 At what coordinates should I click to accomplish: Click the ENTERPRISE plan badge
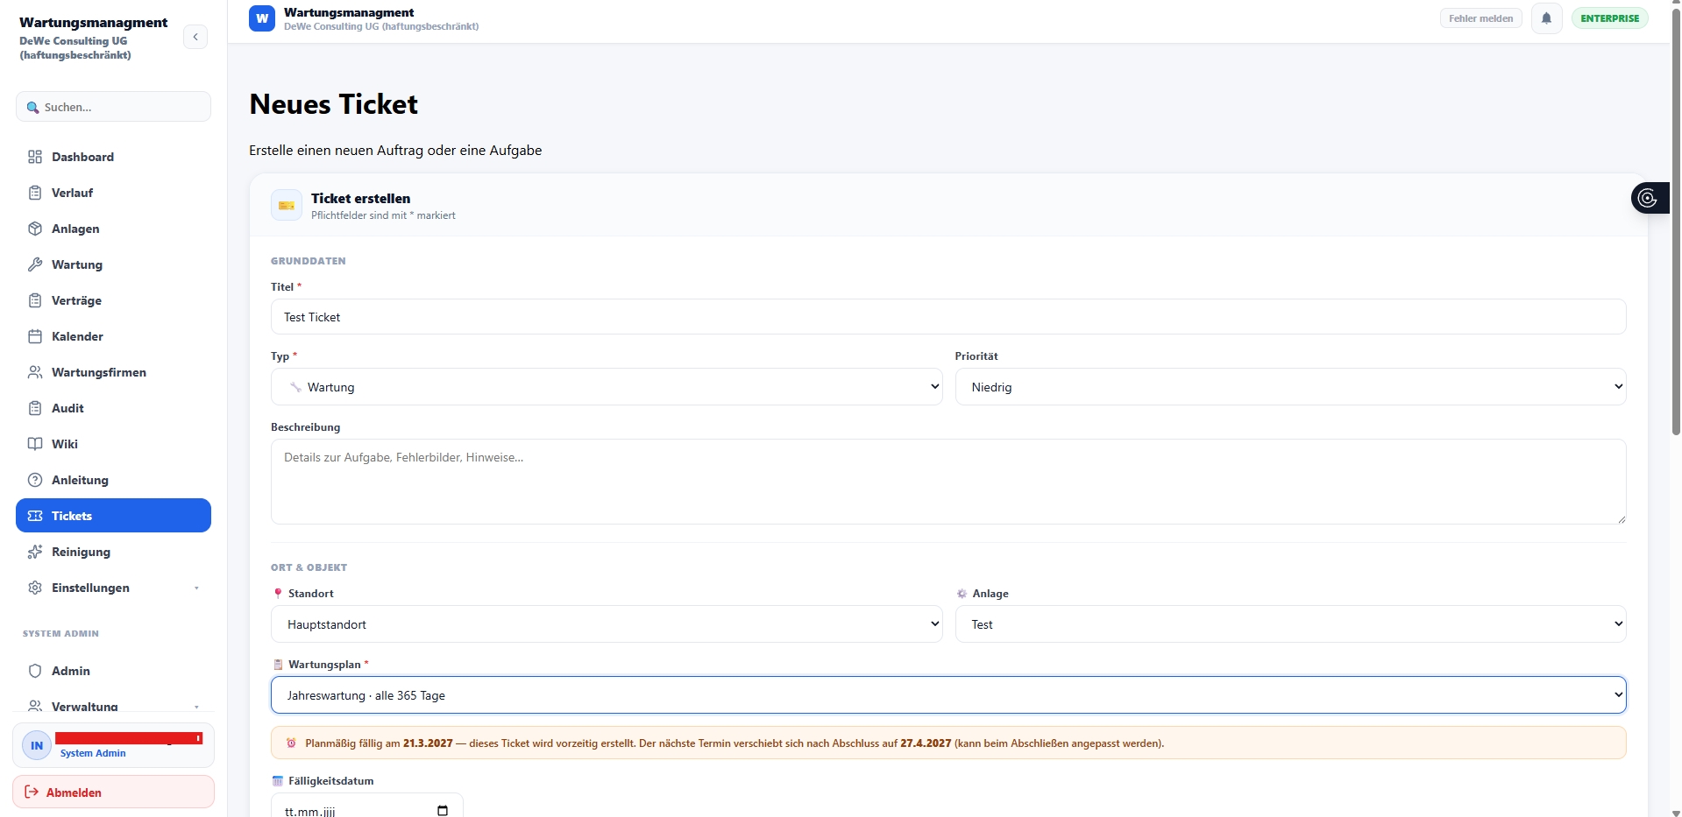point(1609,18)
